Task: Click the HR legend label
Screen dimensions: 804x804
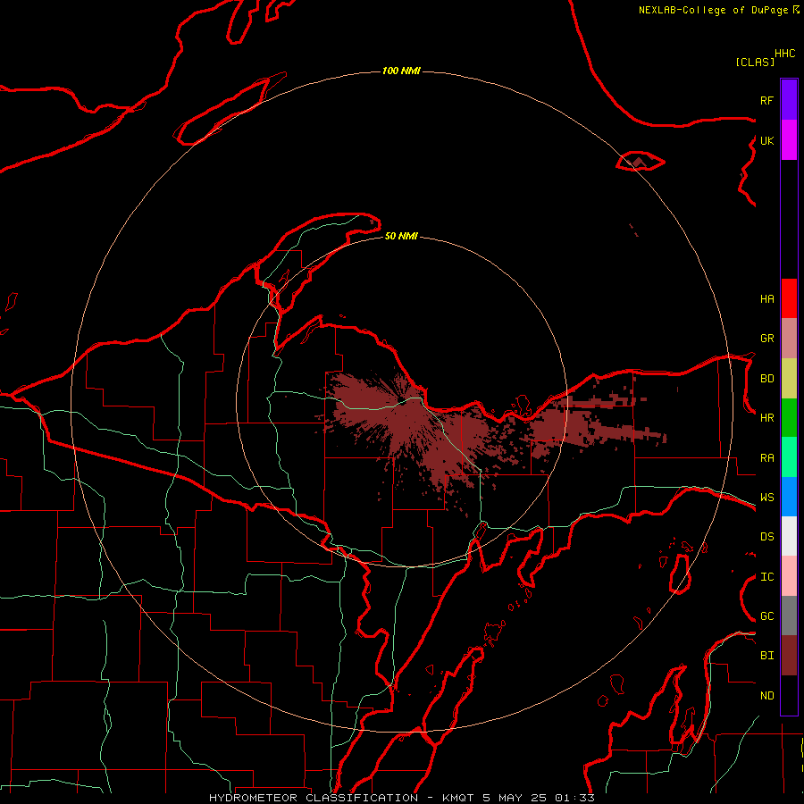Action: (x=766, y=418)
